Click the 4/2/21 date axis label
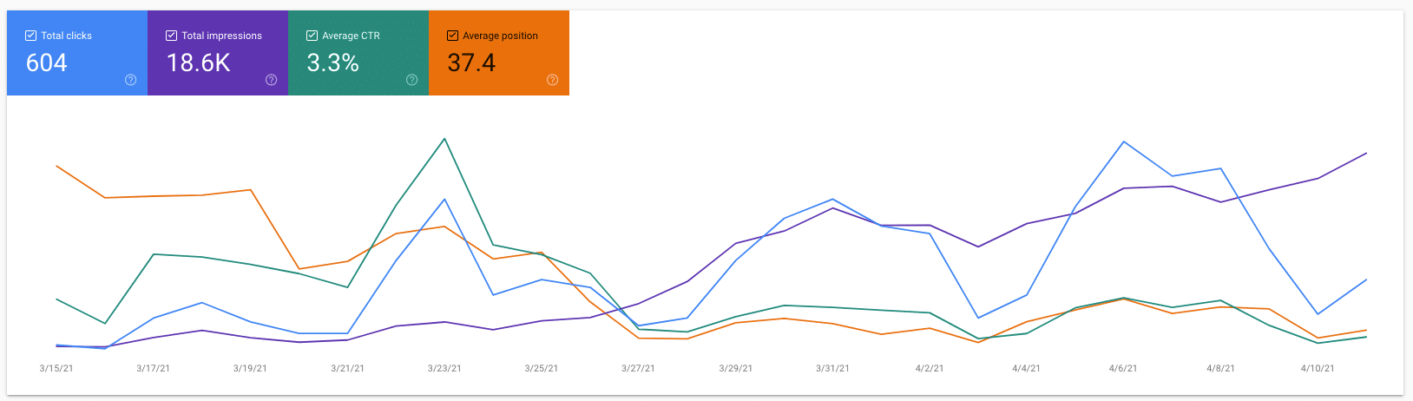This screenshot has width=1413, height=401. click(x=930, y=368)
